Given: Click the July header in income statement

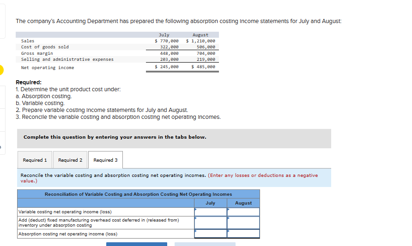Looking at the screenshot, I should click(164, 35).
